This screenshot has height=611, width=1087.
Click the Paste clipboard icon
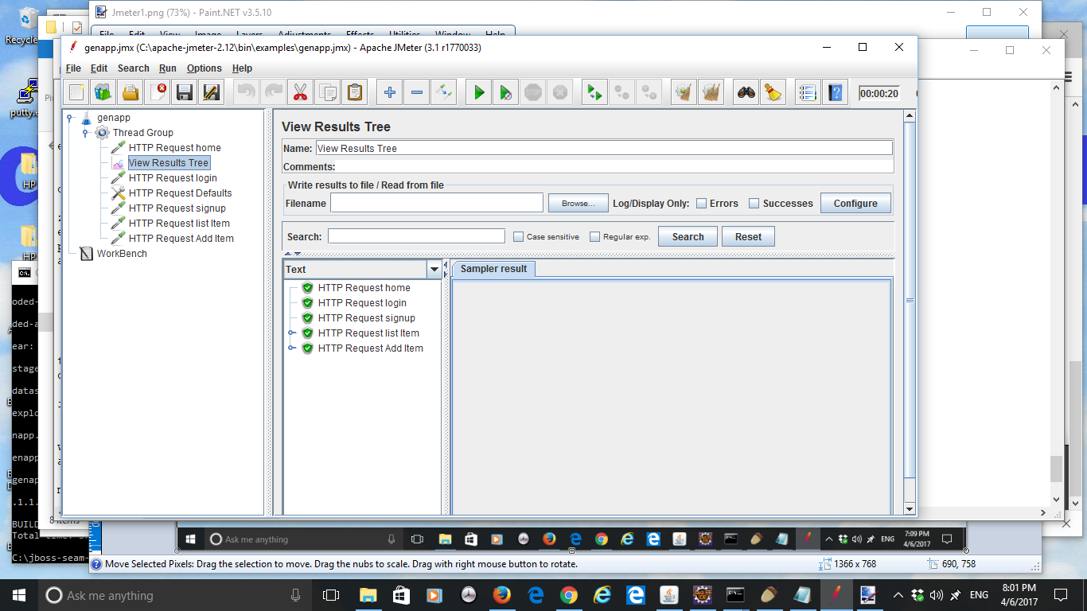tap(354, 92)
